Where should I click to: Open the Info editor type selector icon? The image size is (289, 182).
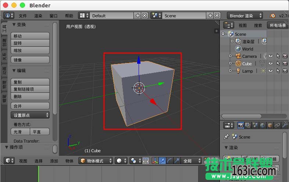[x=9, y=15]
